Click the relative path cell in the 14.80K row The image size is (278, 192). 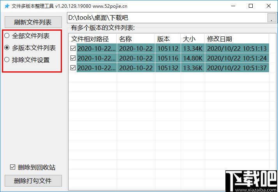(97, 58)
